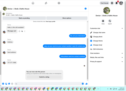
Task: Click Mark as pending button
Action: (24, 18)
